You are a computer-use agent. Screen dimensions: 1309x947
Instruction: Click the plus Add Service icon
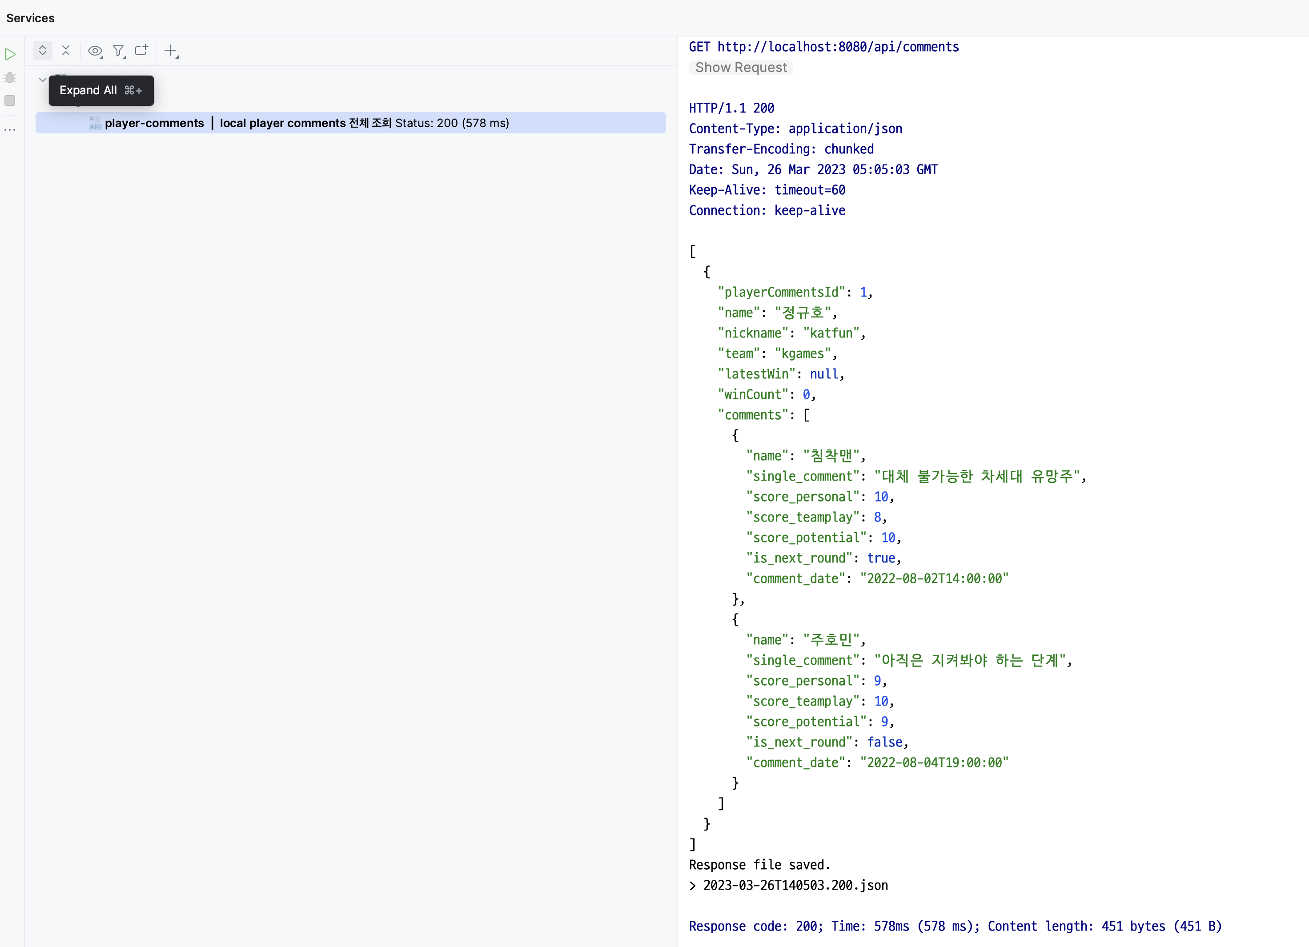click(x=171, y=52)
